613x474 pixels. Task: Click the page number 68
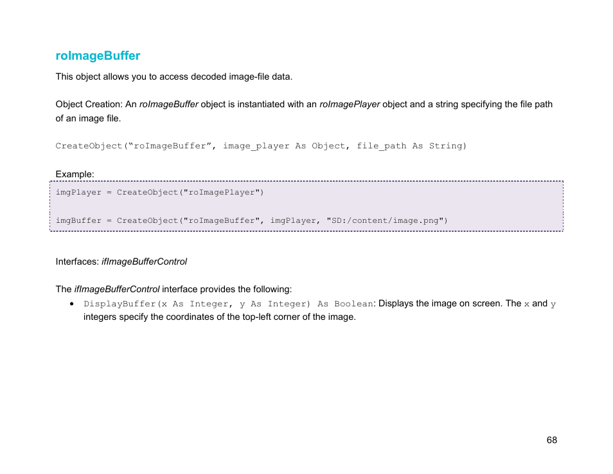[x=551, y=440]
